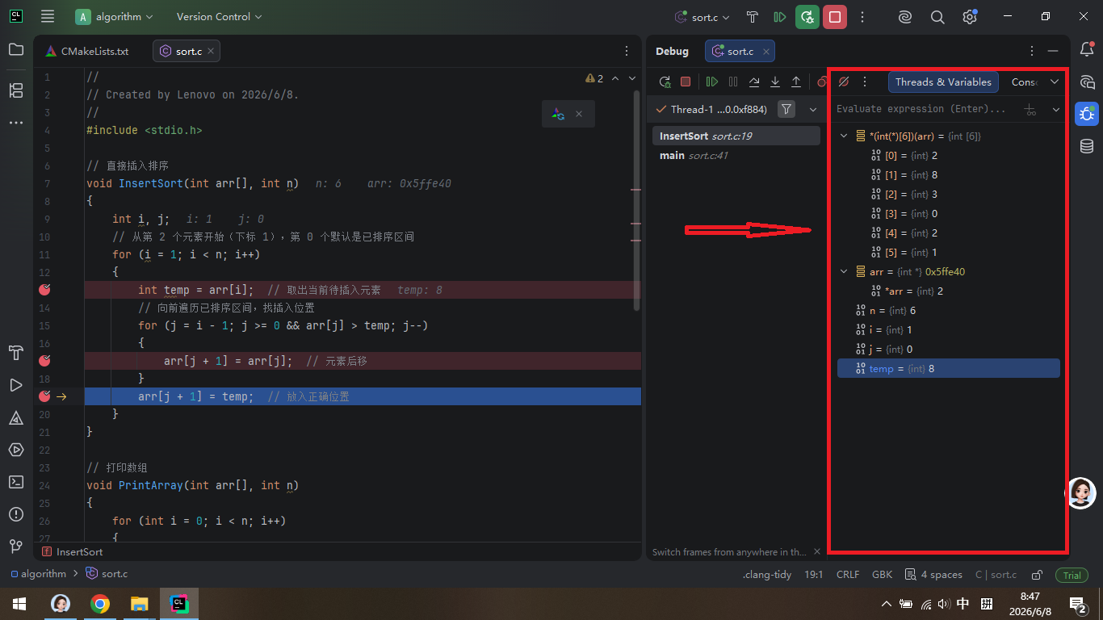Open the CMake tool window
The width and height of the screenshot is (1103, 620).
(16, 417)
